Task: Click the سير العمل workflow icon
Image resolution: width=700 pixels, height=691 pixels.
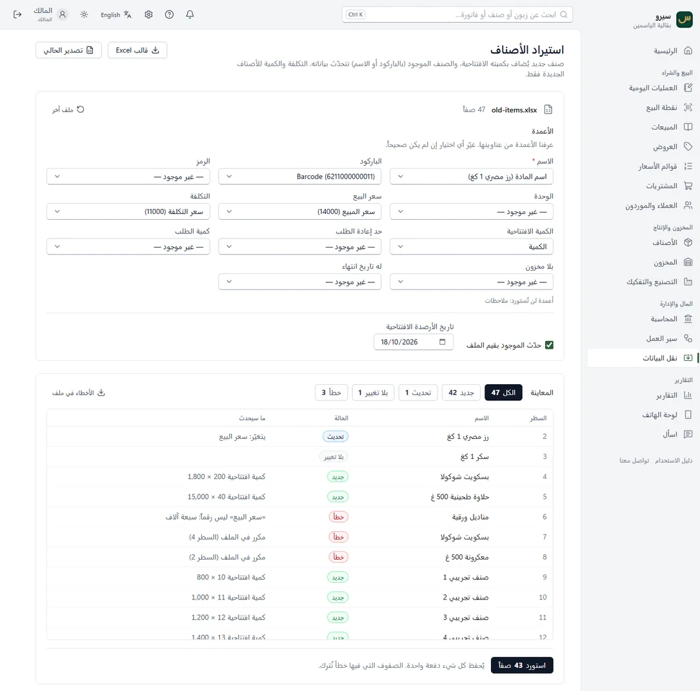Action: click(688, 338)
